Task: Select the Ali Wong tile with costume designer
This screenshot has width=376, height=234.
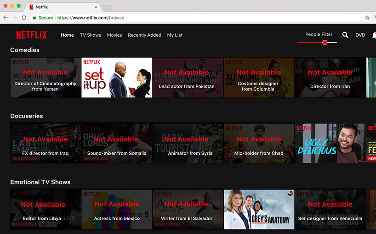Action: click(259, 78)
